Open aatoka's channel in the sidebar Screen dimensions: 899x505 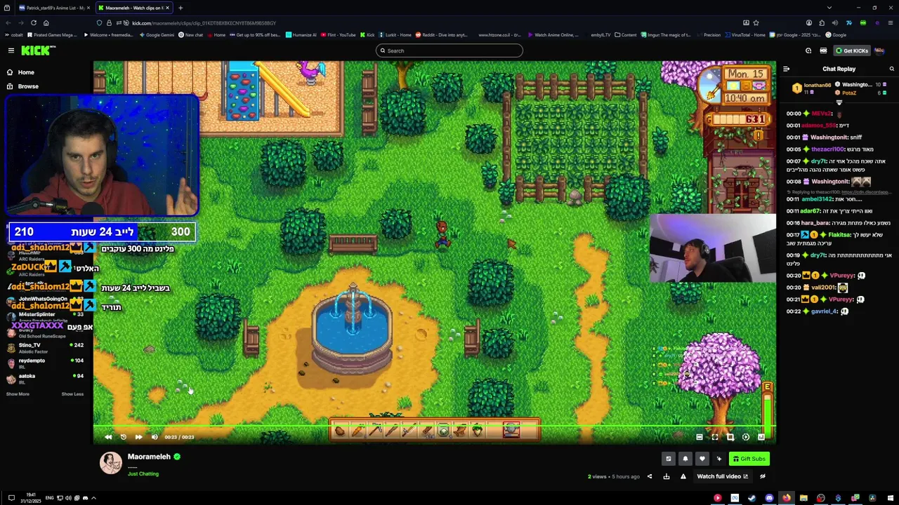(46, 379)
